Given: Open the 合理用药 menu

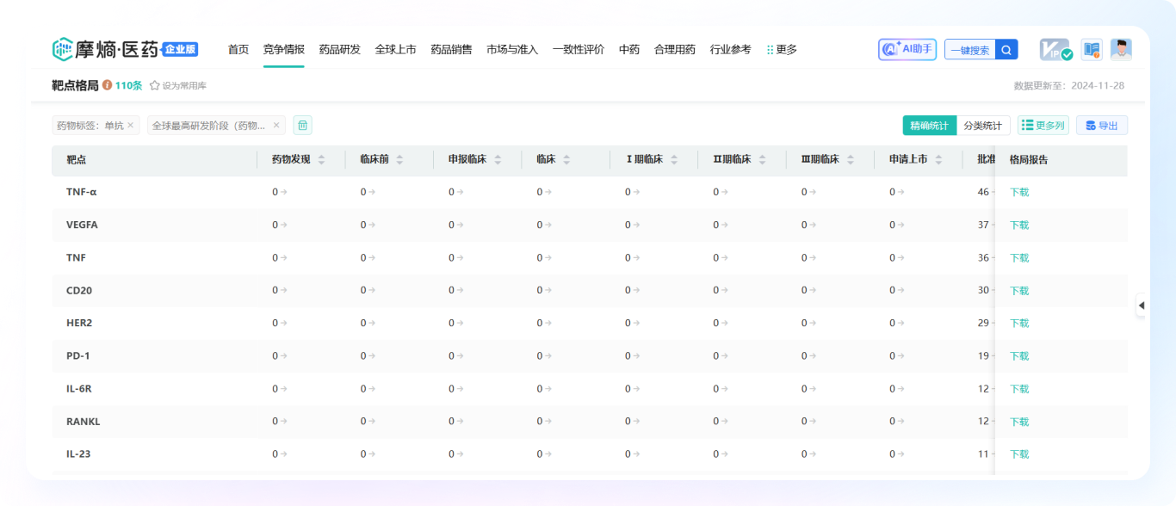Looking at the screenshot, I should [x=675, y=50].
